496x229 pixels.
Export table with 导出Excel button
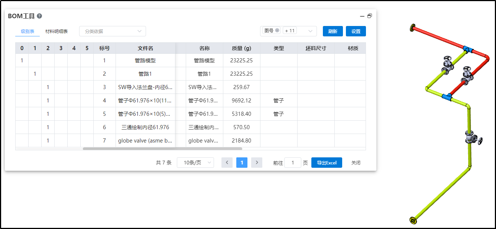[327, 163]
